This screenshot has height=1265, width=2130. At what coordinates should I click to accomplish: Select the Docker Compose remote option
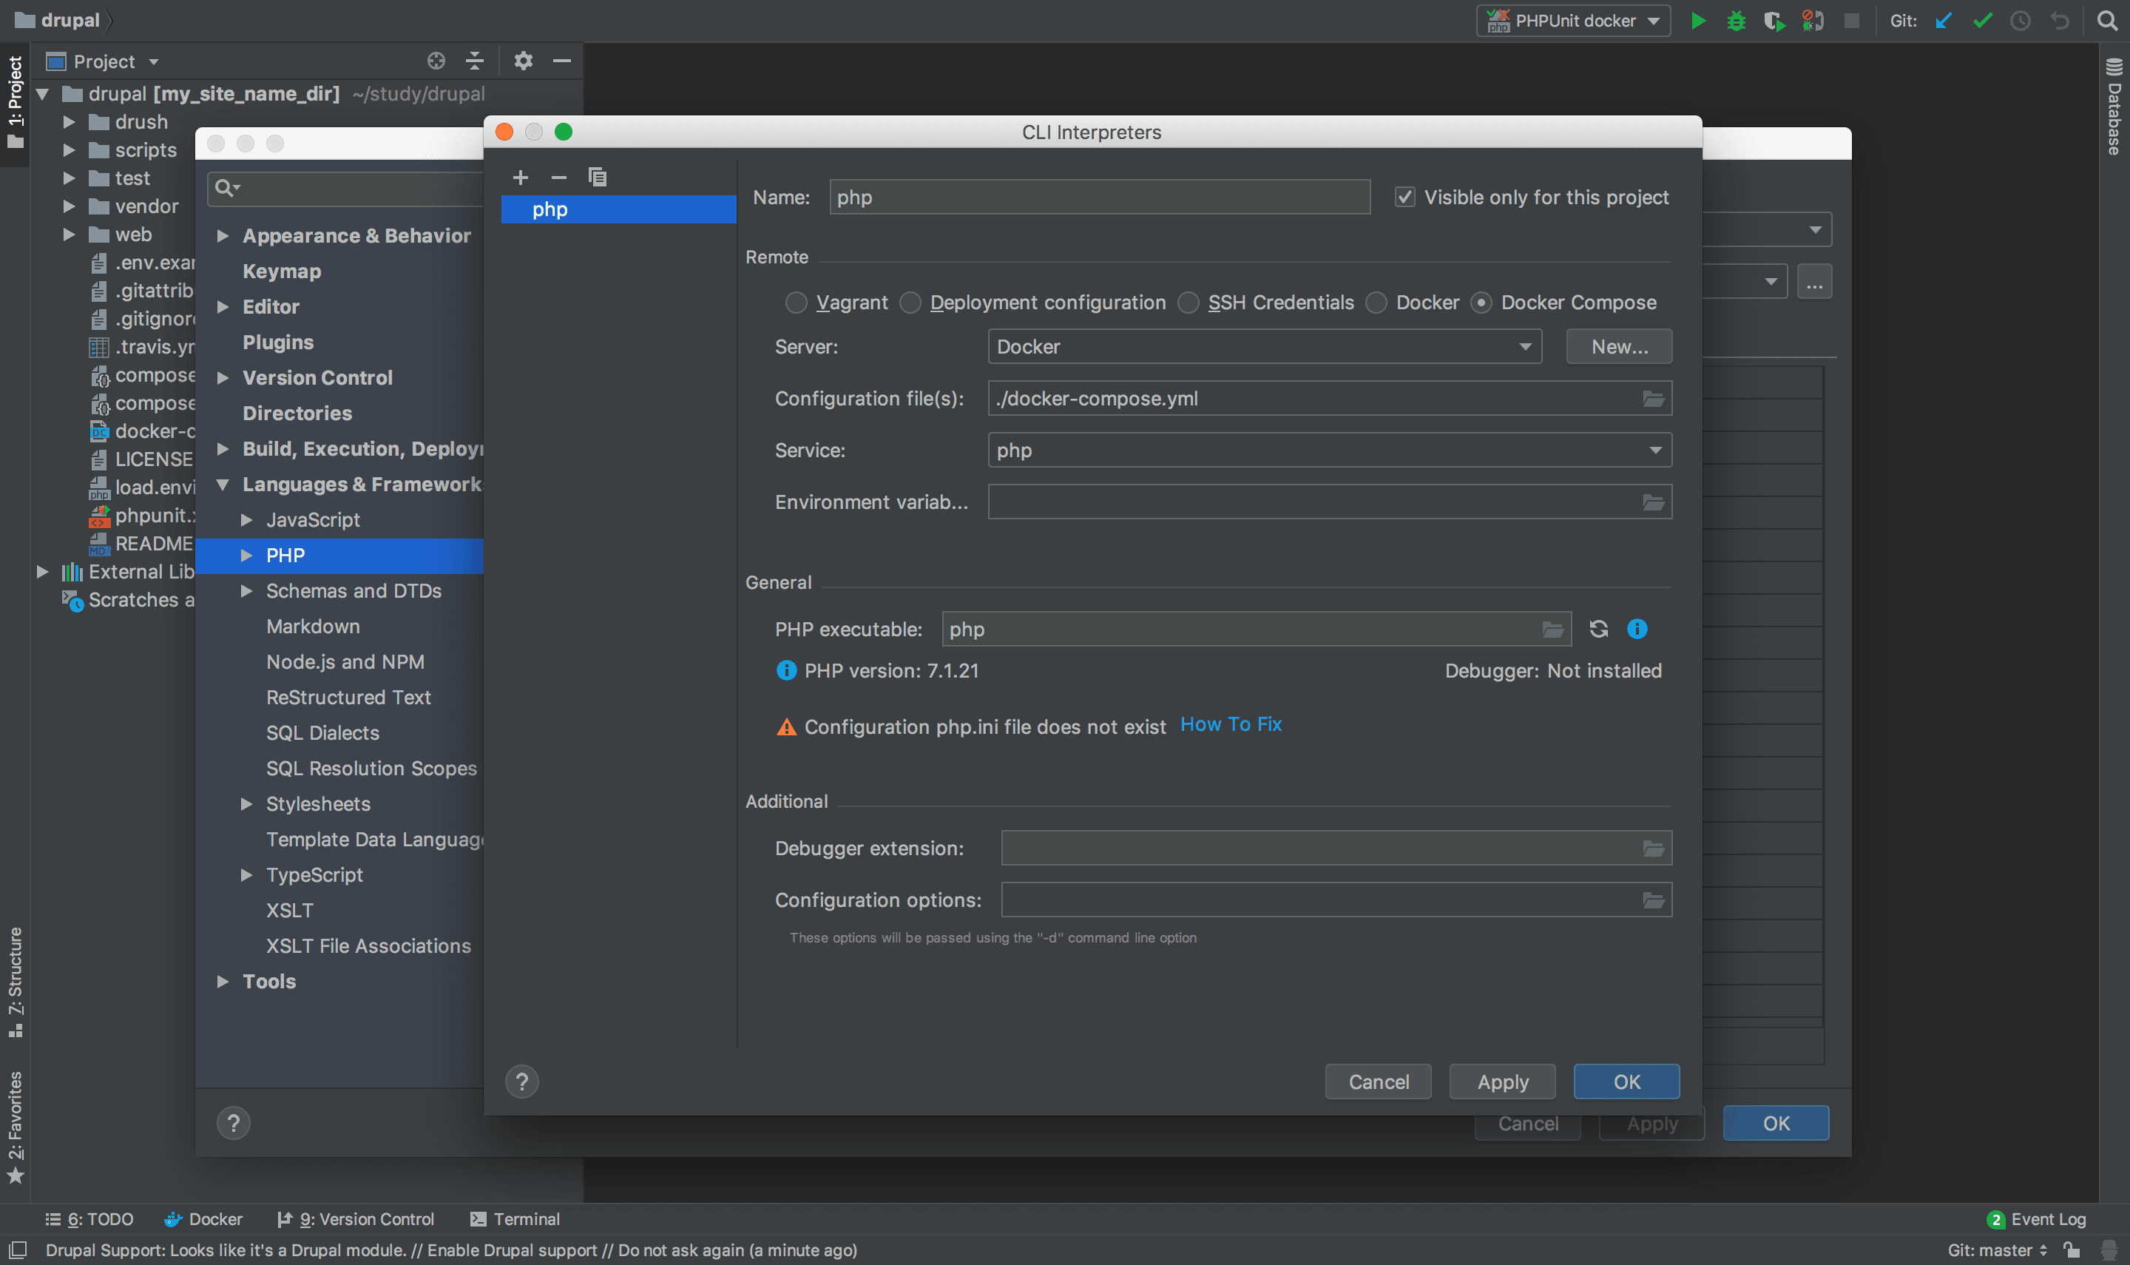point(1481,303)
